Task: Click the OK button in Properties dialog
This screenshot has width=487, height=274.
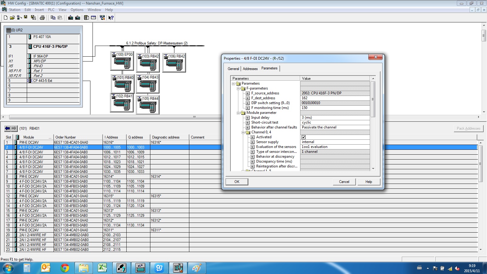Action: tap(237, 182)
